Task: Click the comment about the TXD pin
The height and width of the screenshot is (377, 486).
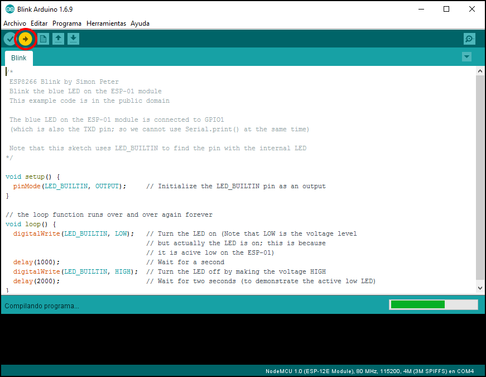Action: coord(160,129)
